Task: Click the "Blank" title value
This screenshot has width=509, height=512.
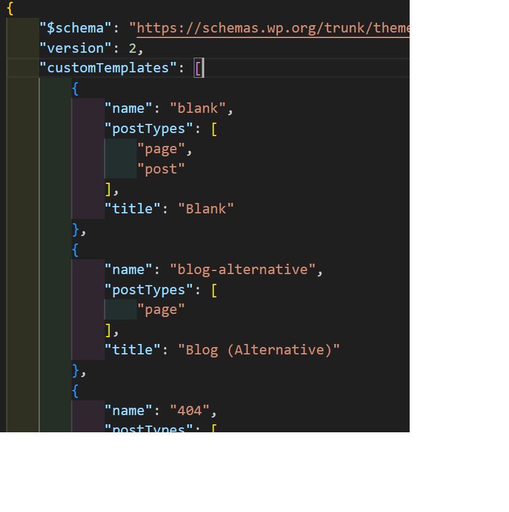Action: click(205, 208)
